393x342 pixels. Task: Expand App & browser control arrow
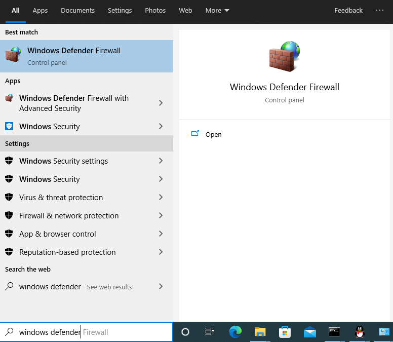tap(161, 234)
